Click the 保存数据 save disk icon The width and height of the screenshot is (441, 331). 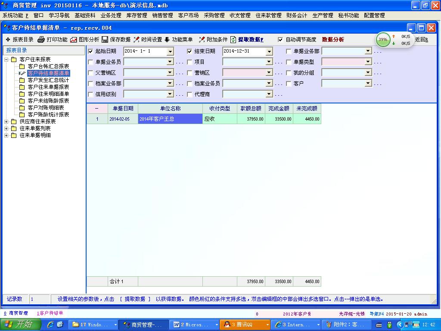[x=105, y=40]
